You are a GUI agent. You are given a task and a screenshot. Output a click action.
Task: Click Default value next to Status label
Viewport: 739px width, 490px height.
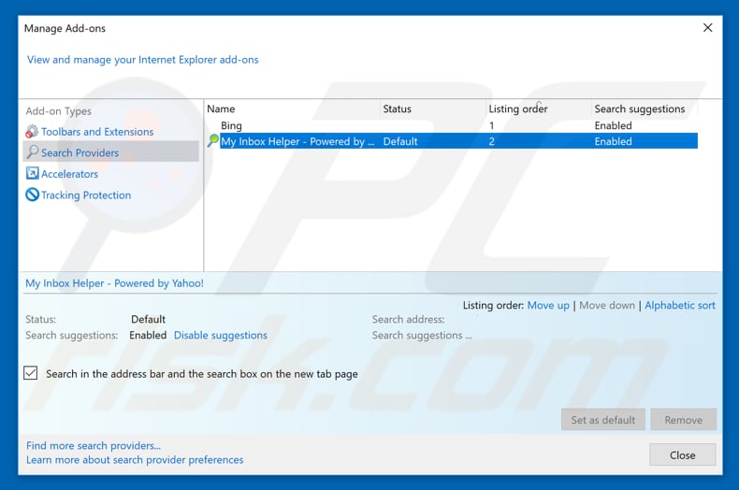148,320
